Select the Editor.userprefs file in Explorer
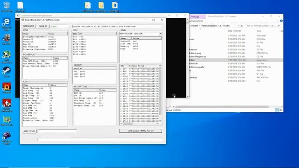299x168 pixels. [x=235, y=67]
